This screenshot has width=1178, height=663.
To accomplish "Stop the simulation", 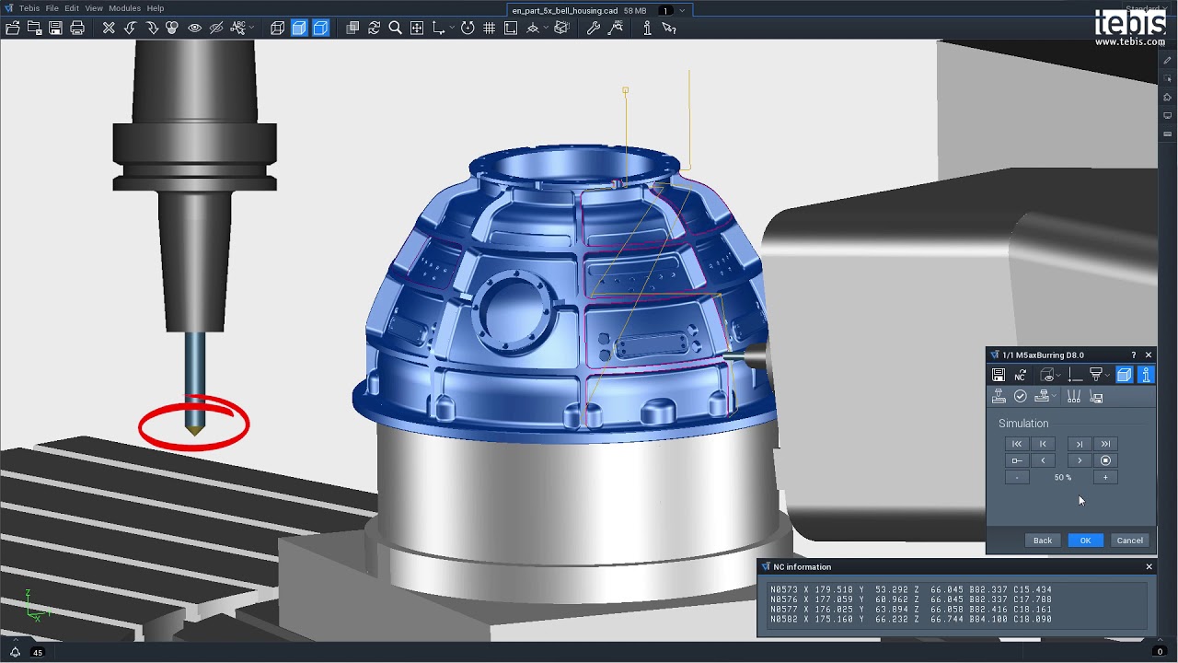I will click(x=1105, y=460).
